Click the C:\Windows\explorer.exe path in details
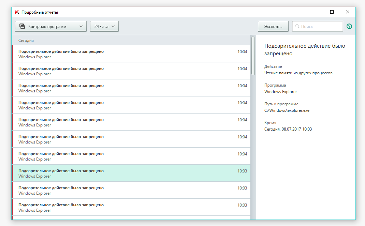365x226 pixels. 287,110
